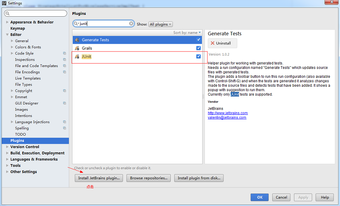The image size is (340, 206).
Task: Select TODO in the settings tree
Action: (20, 134)
